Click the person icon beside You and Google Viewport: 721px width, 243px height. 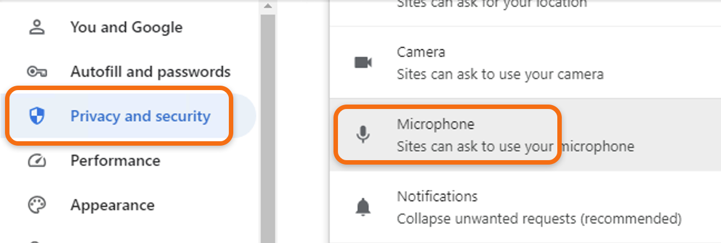pyautogui.click(x=37, y=27)
